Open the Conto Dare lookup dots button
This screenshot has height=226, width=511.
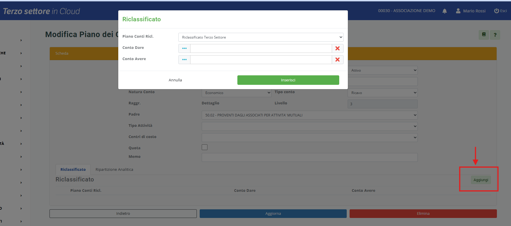click(184, 48)
